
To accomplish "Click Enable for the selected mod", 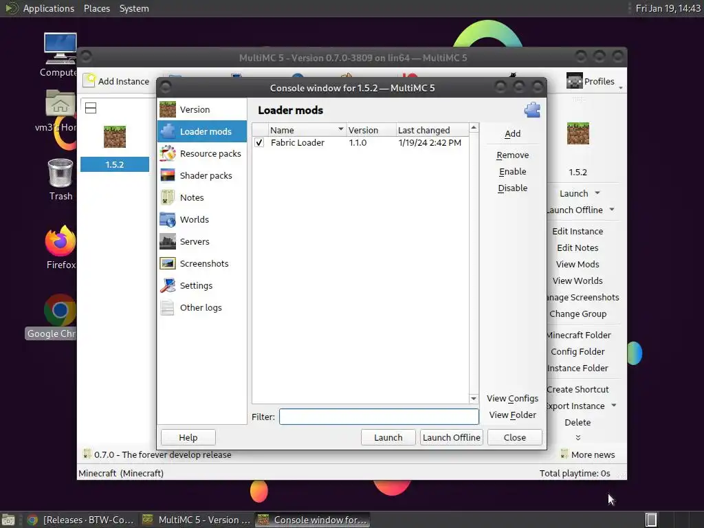I will point(512,172).
